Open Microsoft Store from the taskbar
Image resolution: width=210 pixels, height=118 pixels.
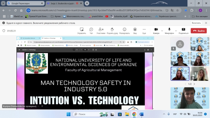(120, 114)
